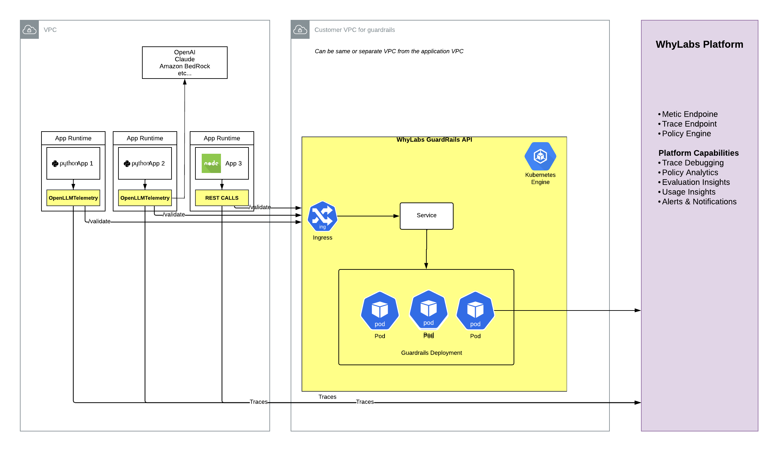Screen dimensions: 778x451
Task: Click the WhyLabs Platform panel
Action: tap(699, 44)
